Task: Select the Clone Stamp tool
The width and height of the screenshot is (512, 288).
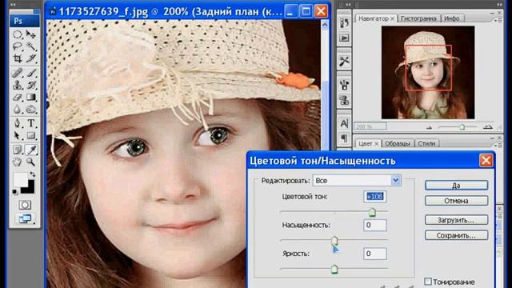Action: pyautogui.click(x=18, y=85)
